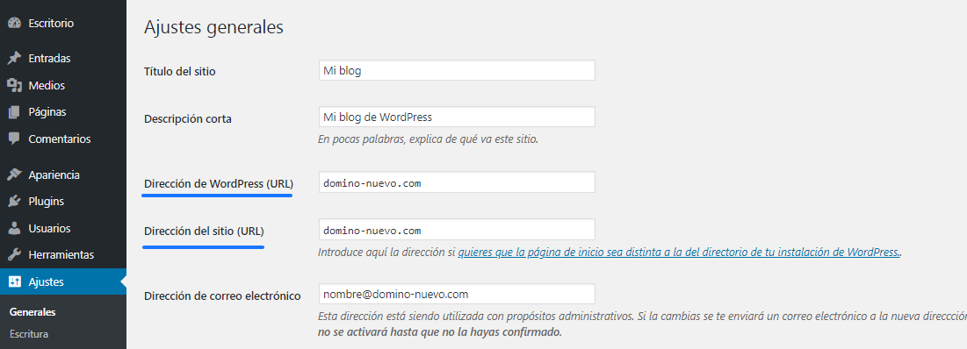Image resolution: width=967 pixels, height=349 pixels.
Task: Click the Descripción corta label
Action: (x=188, y=118)
